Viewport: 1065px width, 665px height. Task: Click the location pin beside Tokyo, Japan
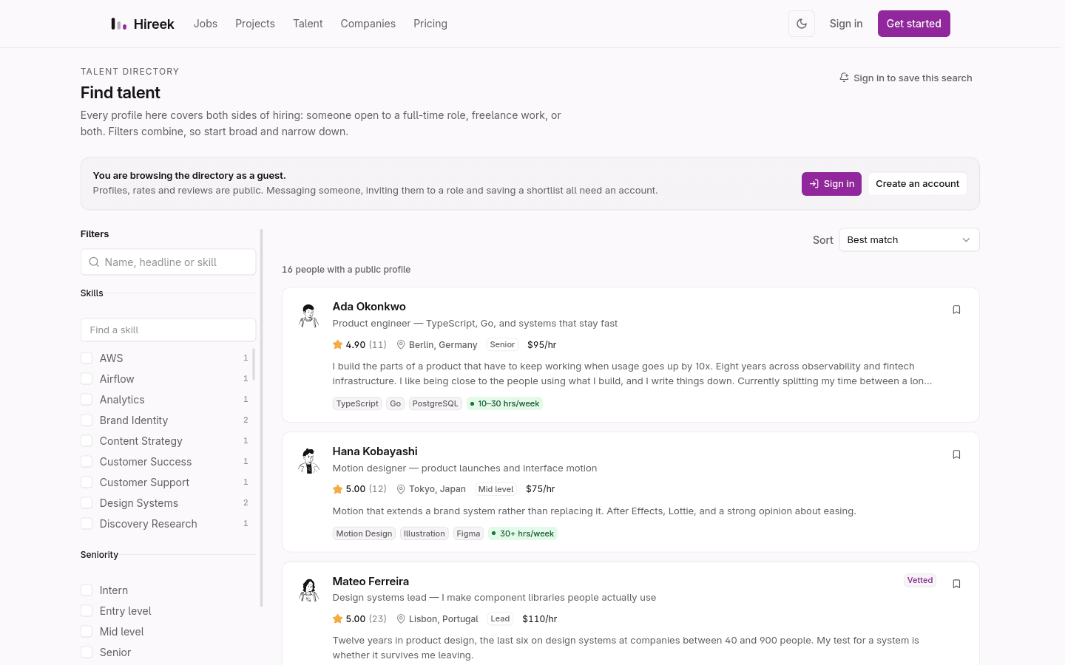[401, 489]
